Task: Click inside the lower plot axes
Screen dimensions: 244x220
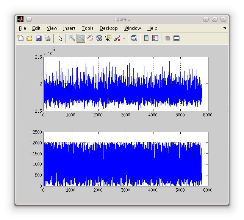Action: [x=126, y=159]
